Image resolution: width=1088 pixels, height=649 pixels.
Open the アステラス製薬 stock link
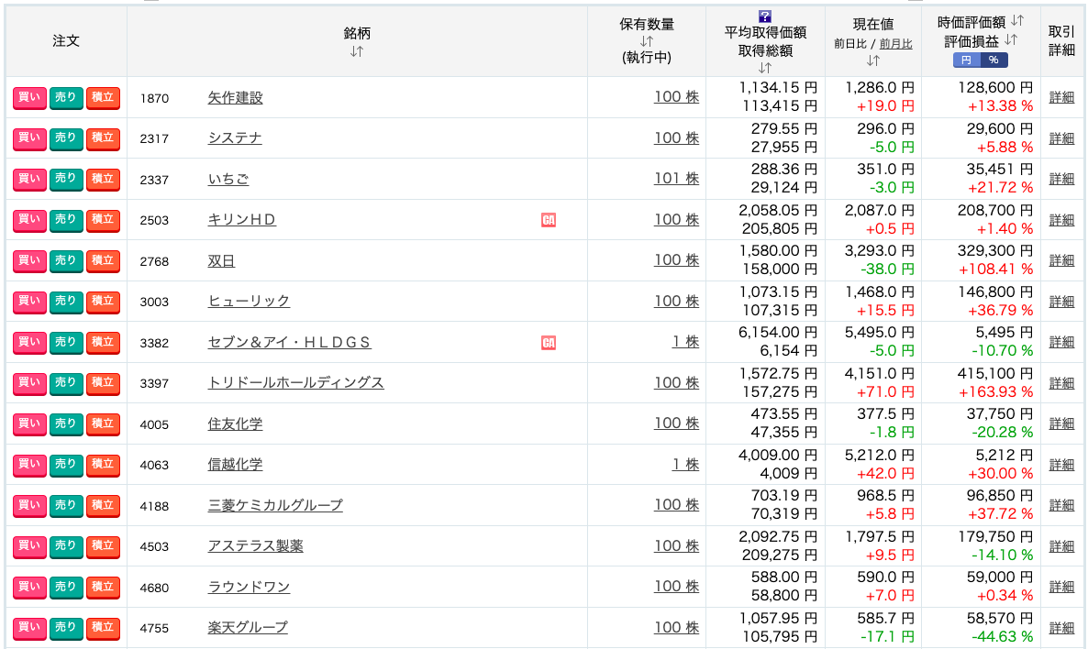pos(255,546)
